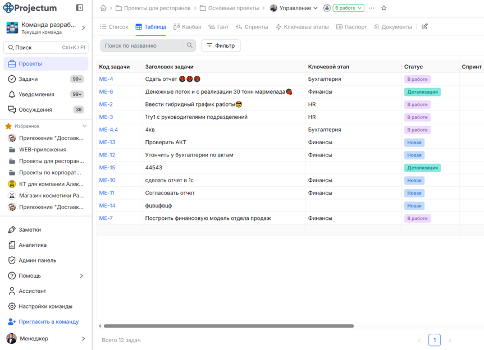Open Настройки команды
484x350 pixels.
point(45,306)
